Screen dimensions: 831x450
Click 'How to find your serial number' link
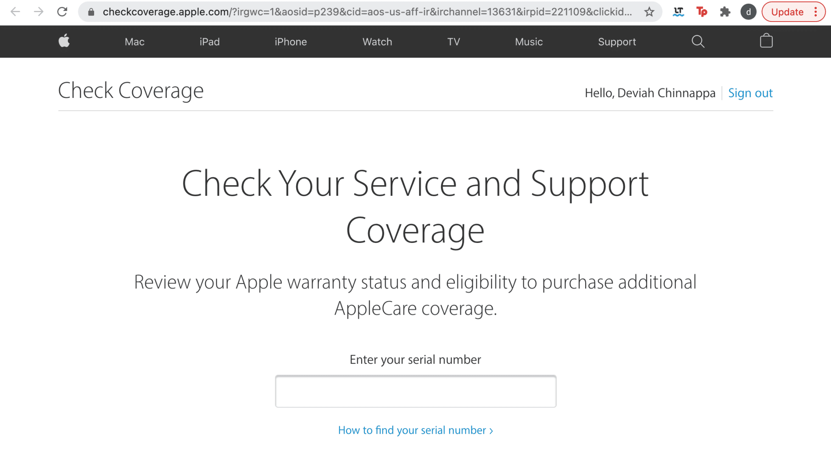tap(415, 430)
